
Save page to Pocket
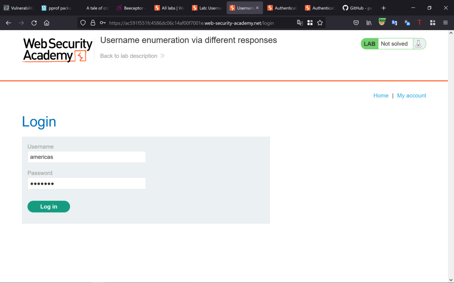pos(356,23)
